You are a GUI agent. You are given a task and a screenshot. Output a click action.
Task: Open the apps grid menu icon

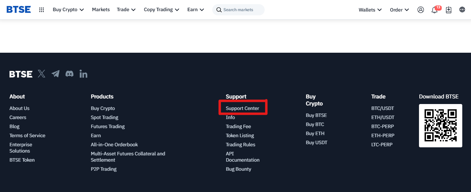[42, 10]
